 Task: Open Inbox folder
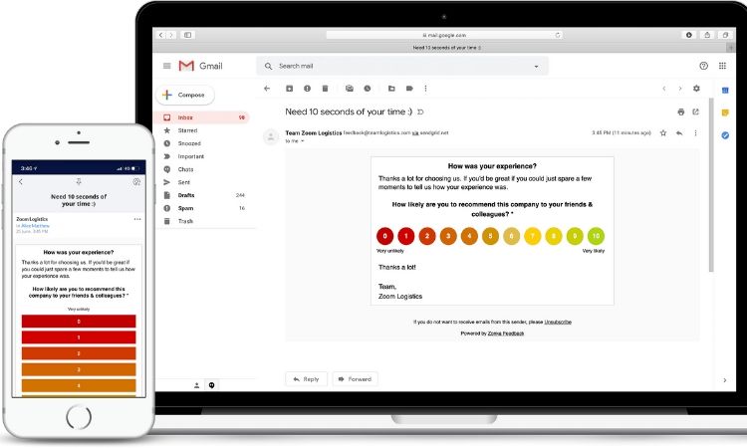click(x=202, y=117)
